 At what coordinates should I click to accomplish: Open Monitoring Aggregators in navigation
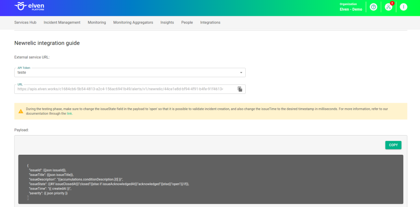click(133, 22)
